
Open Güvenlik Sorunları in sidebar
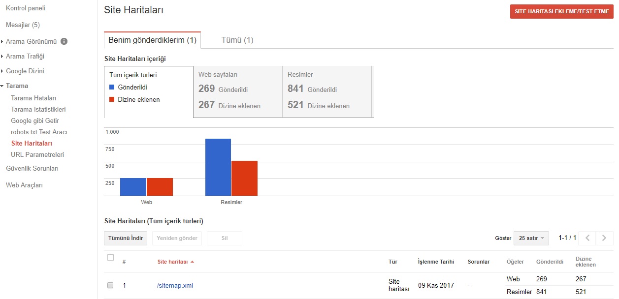32,169
